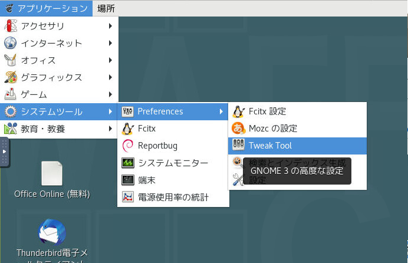The height and width of the screenshot is (263, 408).
Task: Open Mozc の設定 entry
Action: click(297, 129)
